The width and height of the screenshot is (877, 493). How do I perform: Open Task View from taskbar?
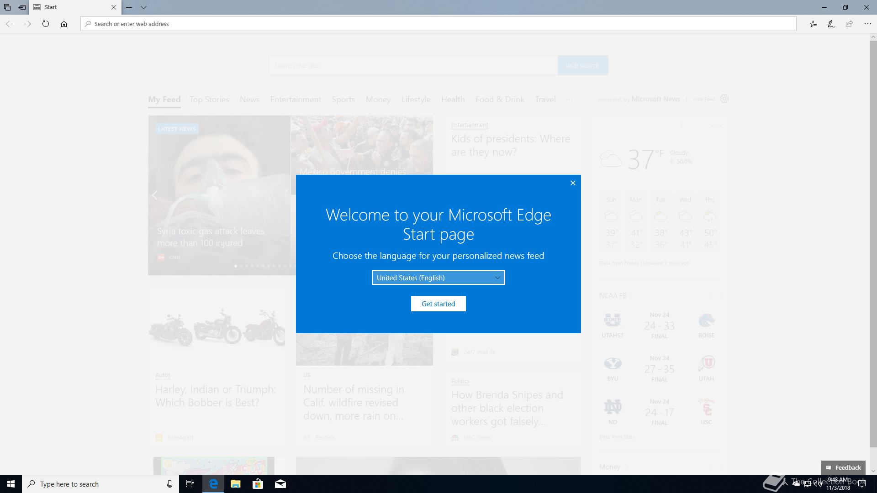[x=190, y=484]
